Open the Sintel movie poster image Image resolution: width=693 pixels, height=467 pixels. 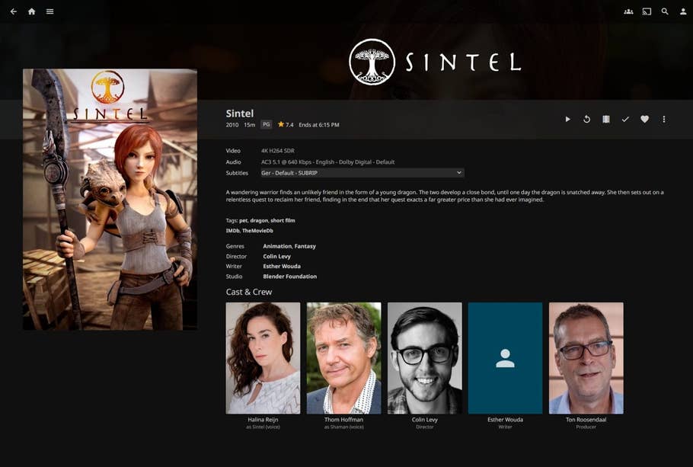tap(110, 200)
